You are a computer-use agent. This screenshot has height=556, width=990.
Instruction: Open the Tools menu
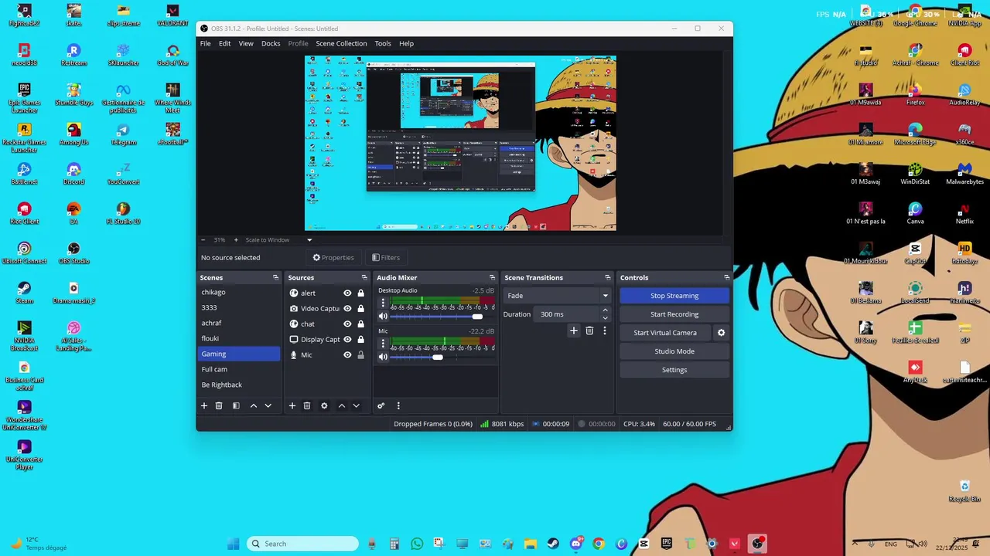pos(383,43)
